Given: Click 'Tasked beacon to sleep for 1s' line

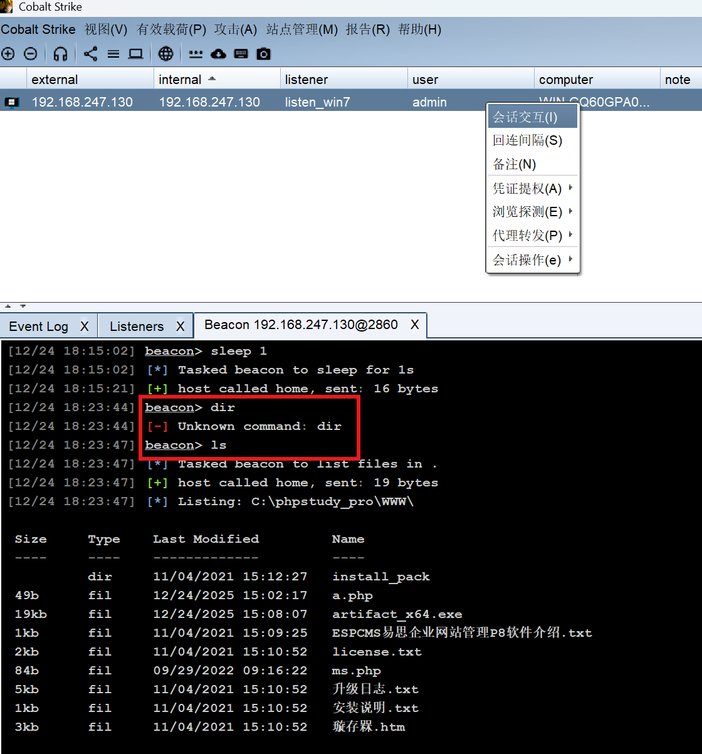Looking at the screenshot, I should point(296,370).
